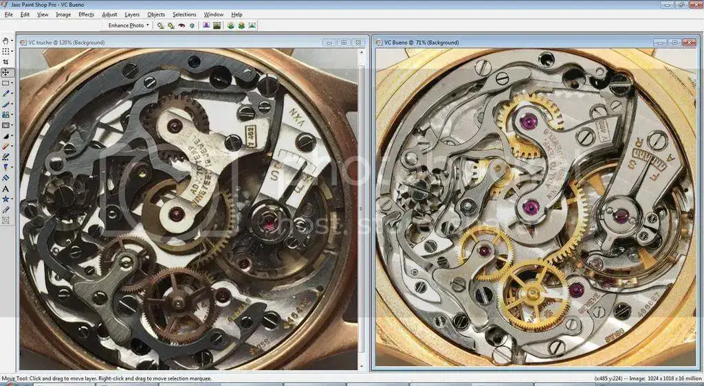Click the landscape photo icon in toolbar

click(217, 25)
